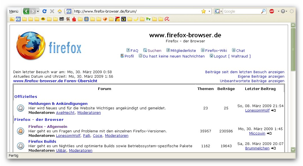Click the Firefox logo image
The height and width of the screenshot is (166, 303).
[x=49, y=46]
